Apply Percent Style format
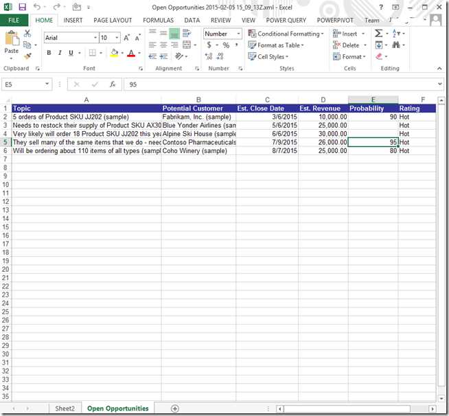The width and height of the screenshot is (449, 416). (227, 45)
